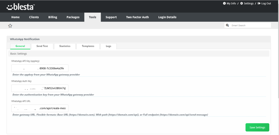Focus the WhatsApp API Key field
The image size is (279, 135).
pos(40,68)
